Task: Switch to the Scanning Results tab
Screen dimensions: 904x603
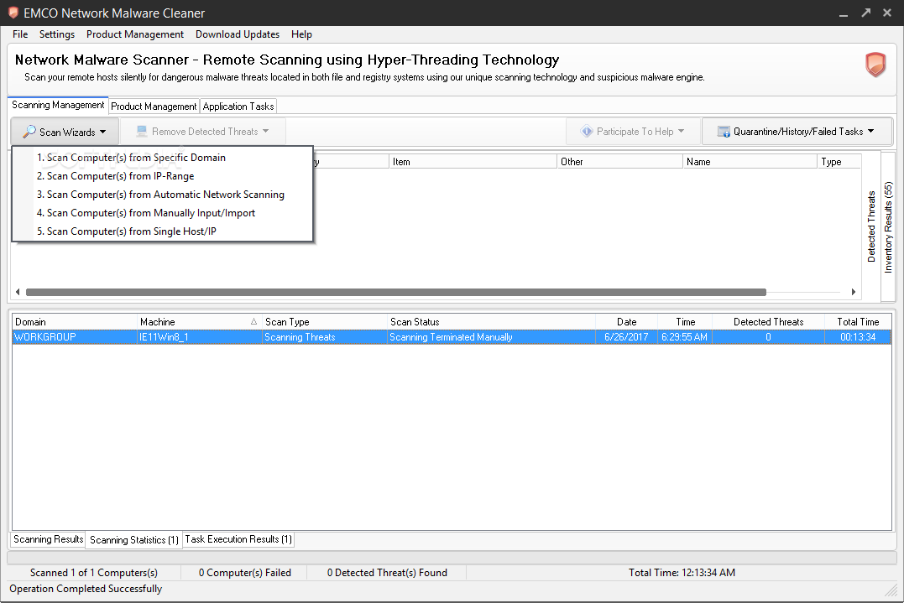Action: tap(49, 539)
